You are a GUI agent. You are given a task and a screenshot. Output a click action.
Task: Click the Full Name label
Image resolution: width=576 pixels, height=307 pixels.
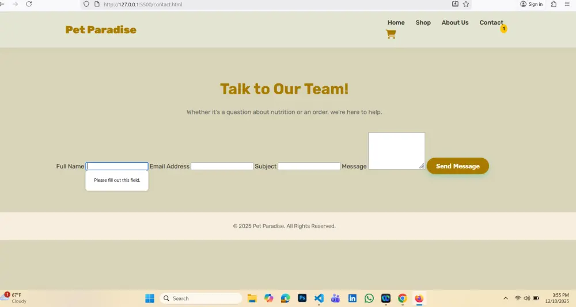70,166
